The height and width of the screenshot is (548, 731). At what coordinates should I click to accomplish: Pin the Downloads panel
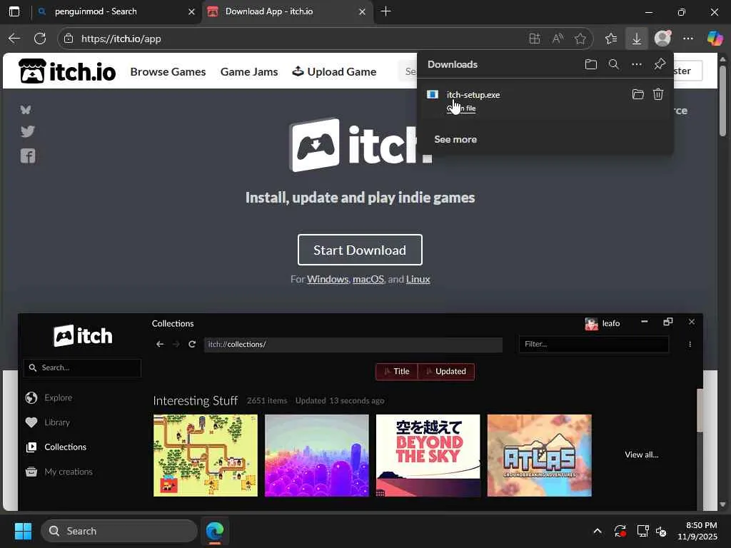click(659, 64)
